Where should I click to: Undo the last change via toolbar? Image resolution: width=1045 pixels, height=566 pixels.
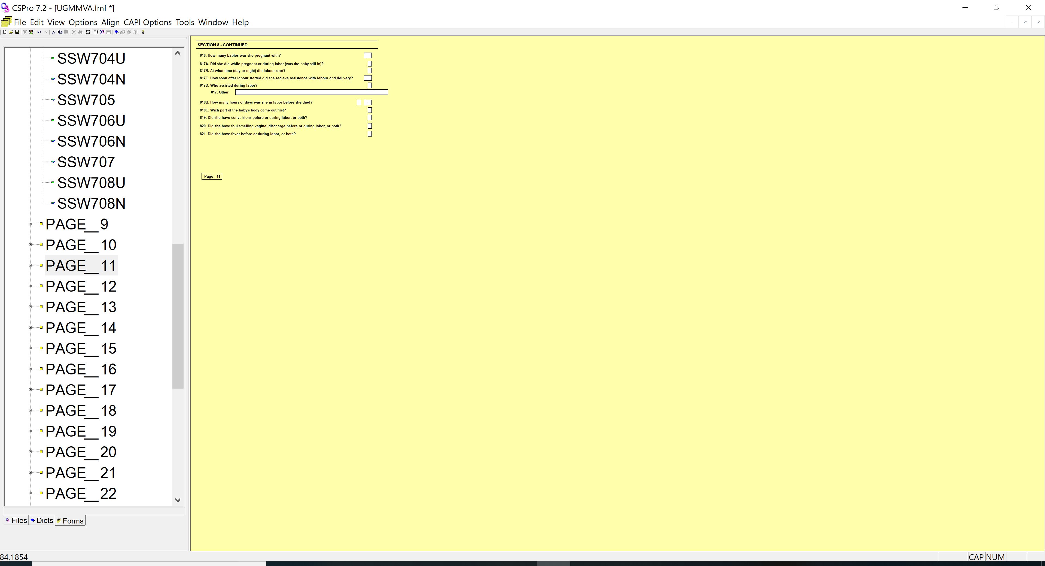point(39,32)
